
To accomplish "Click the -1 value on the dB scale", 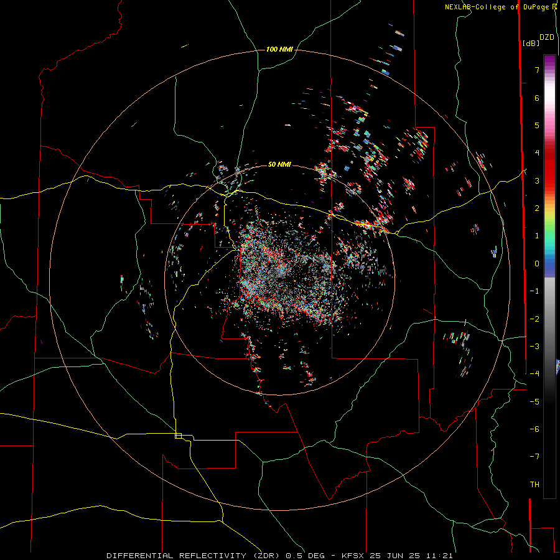I will pos(534,291).
